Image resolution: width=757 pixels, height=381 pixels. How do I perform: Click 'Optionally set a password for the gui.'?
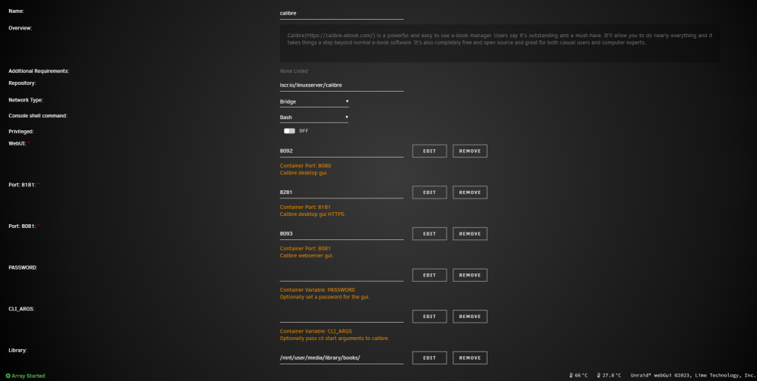[325, 297]
